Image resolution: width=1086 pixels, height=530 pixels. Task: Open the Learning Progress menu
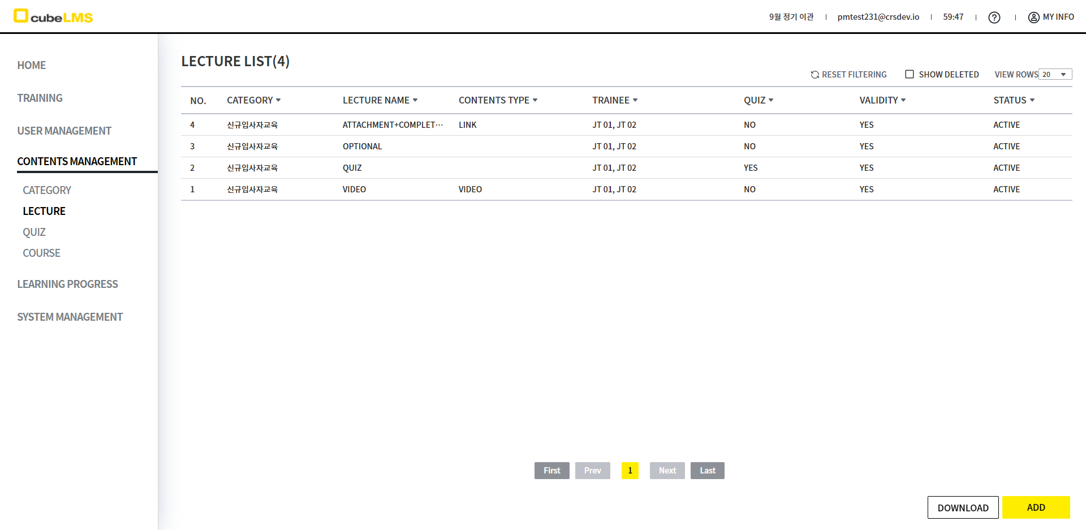point(67,284)
